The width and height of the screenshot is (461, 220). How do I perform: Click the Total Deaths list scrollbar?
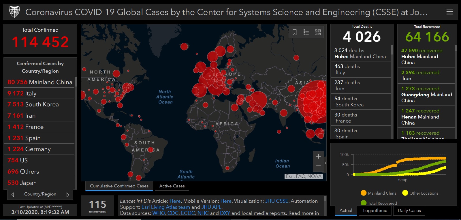[x=392, y=92]
